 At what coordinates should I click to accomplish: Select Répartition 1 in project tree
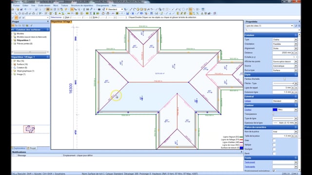23,40
